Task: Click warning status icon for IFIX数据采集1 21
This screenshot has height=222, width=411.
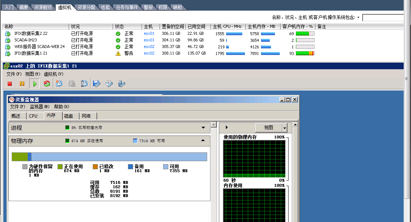Action: coord(118,53)
